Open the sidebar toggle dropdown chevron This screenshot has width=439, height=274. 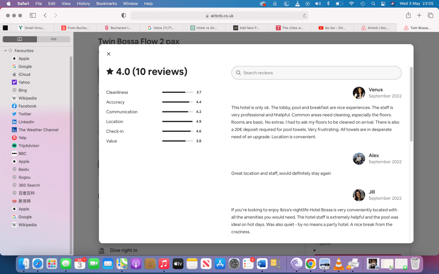(x=38, y=15)
